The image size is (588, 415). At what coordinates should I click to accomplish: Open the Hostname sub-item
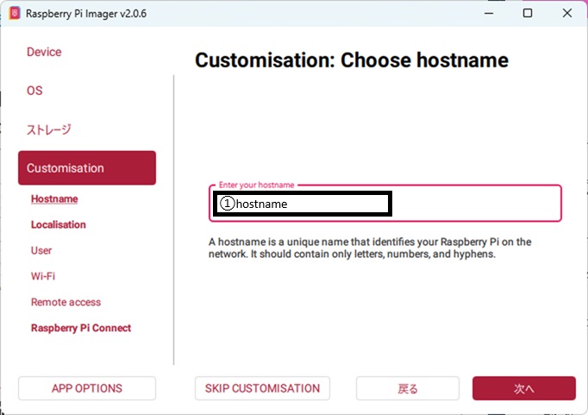[x=54, y=199]
